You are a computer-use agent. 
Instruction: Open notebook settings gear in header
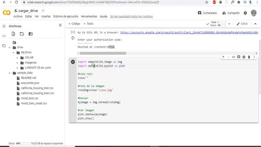coord(245,13)
